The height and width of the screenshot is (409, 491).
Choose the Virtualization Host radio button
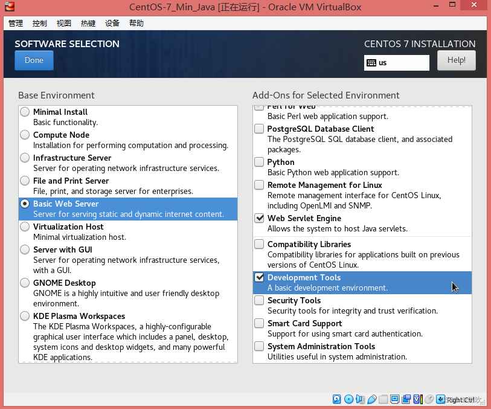point(25,227)
